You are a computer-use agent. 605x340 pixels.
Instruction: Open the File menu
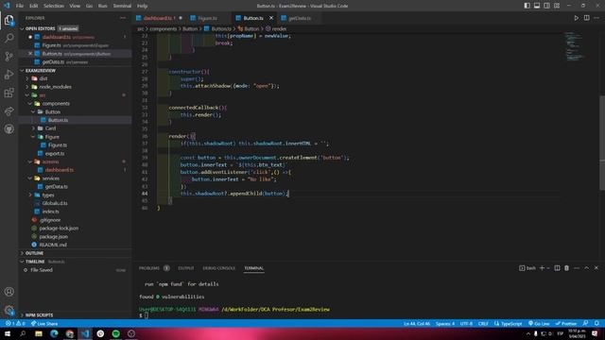pyautogui.click(x=20, y=6)
